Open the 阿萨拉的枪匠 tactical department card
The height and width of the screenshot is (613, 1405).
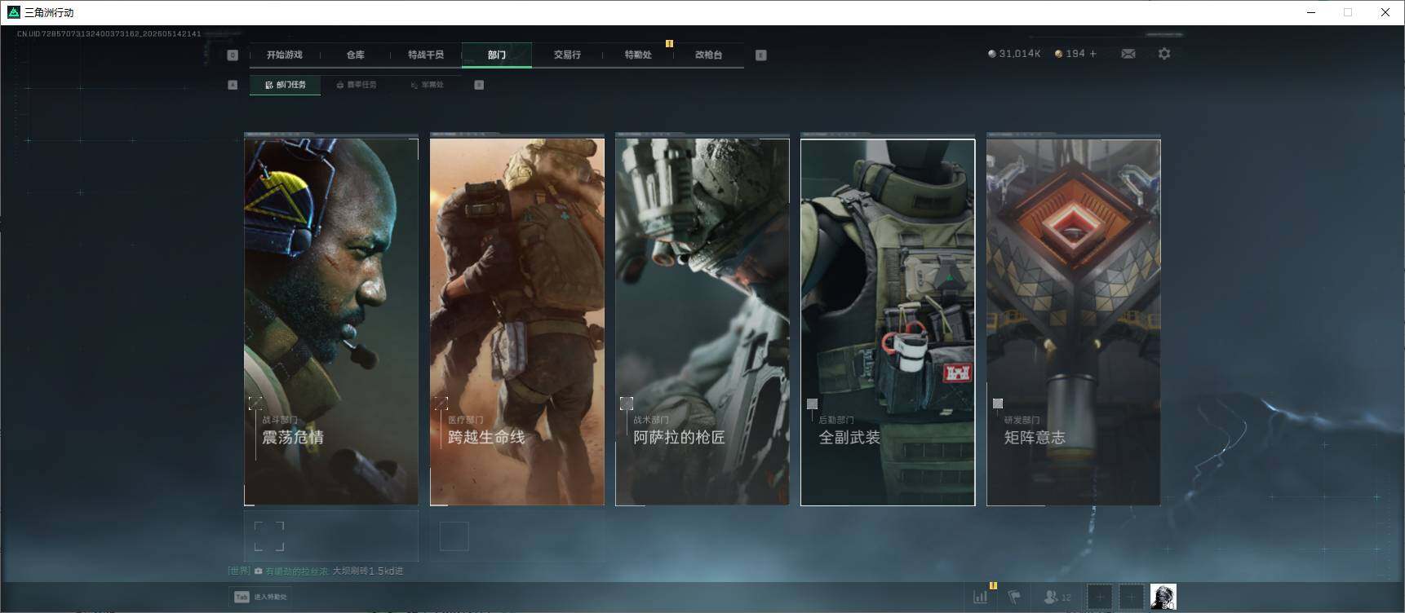[702, 321]
